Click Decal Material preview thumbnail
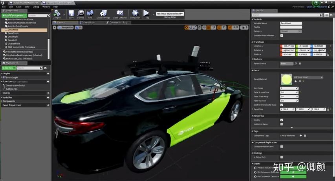The image size is (335, 181). (x=286, y=79)
